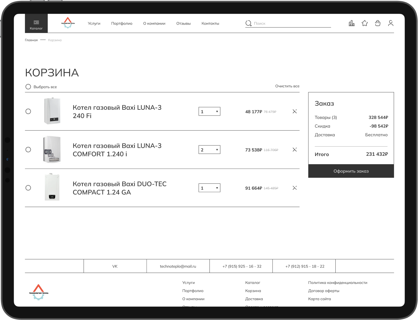
Task: Click Очистить все link
Action: pyautogui.click(x=287, y=86)
